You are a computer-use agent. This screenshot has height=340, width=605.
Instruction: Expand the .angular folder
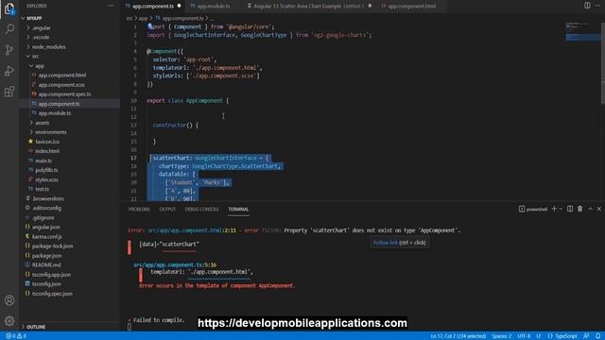pos(42,27)
